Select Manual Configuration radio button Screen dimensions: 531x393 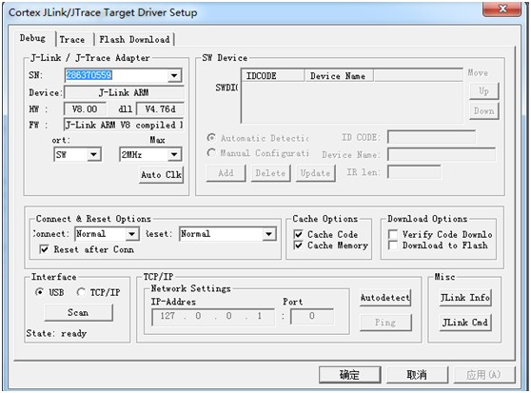pyautogui.click(x=211, y=152)
